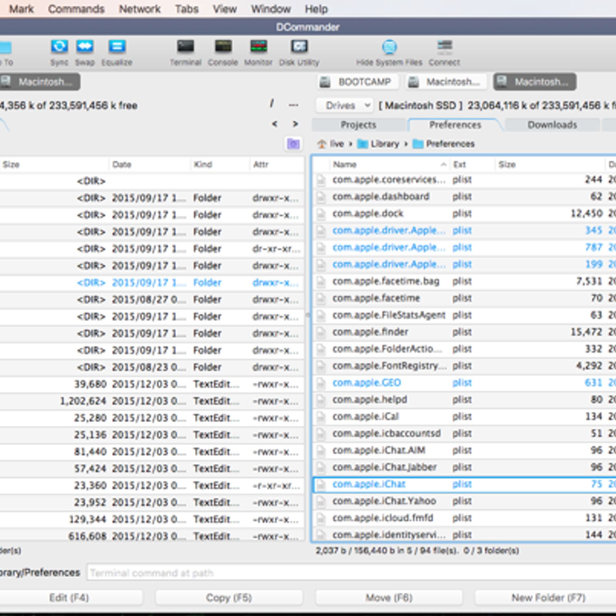Select com.apple.helpd file
Image resolution: width=616 pixels, height=616 pixels.
465,400
